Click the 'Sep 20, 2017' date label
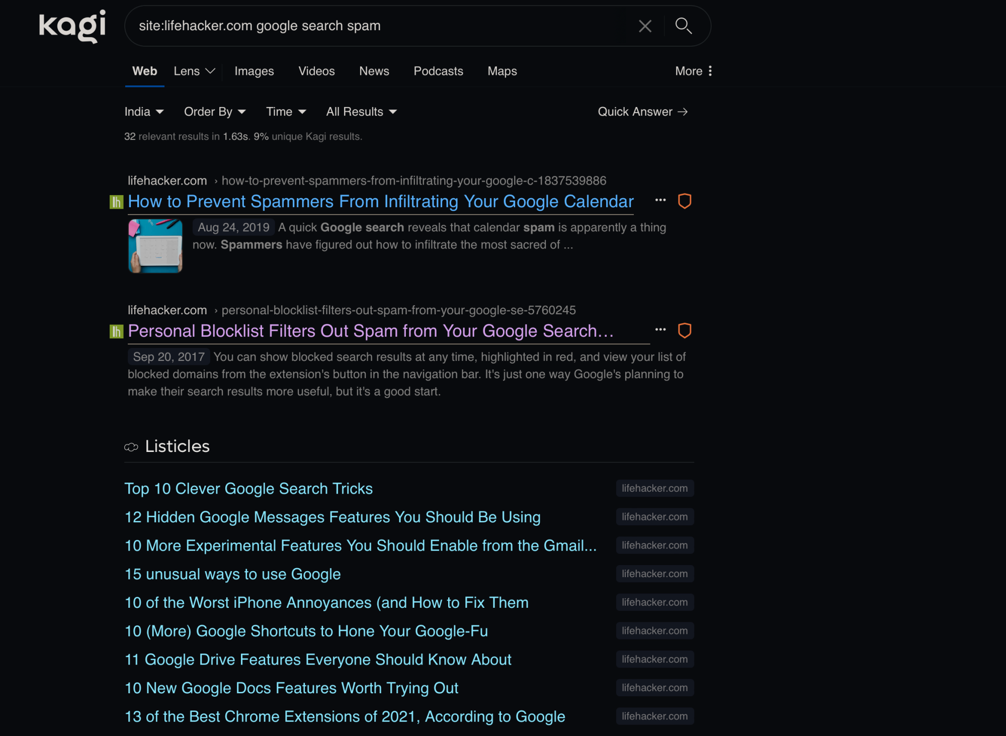Screen dimensions: 1006x736 point(169,357)
